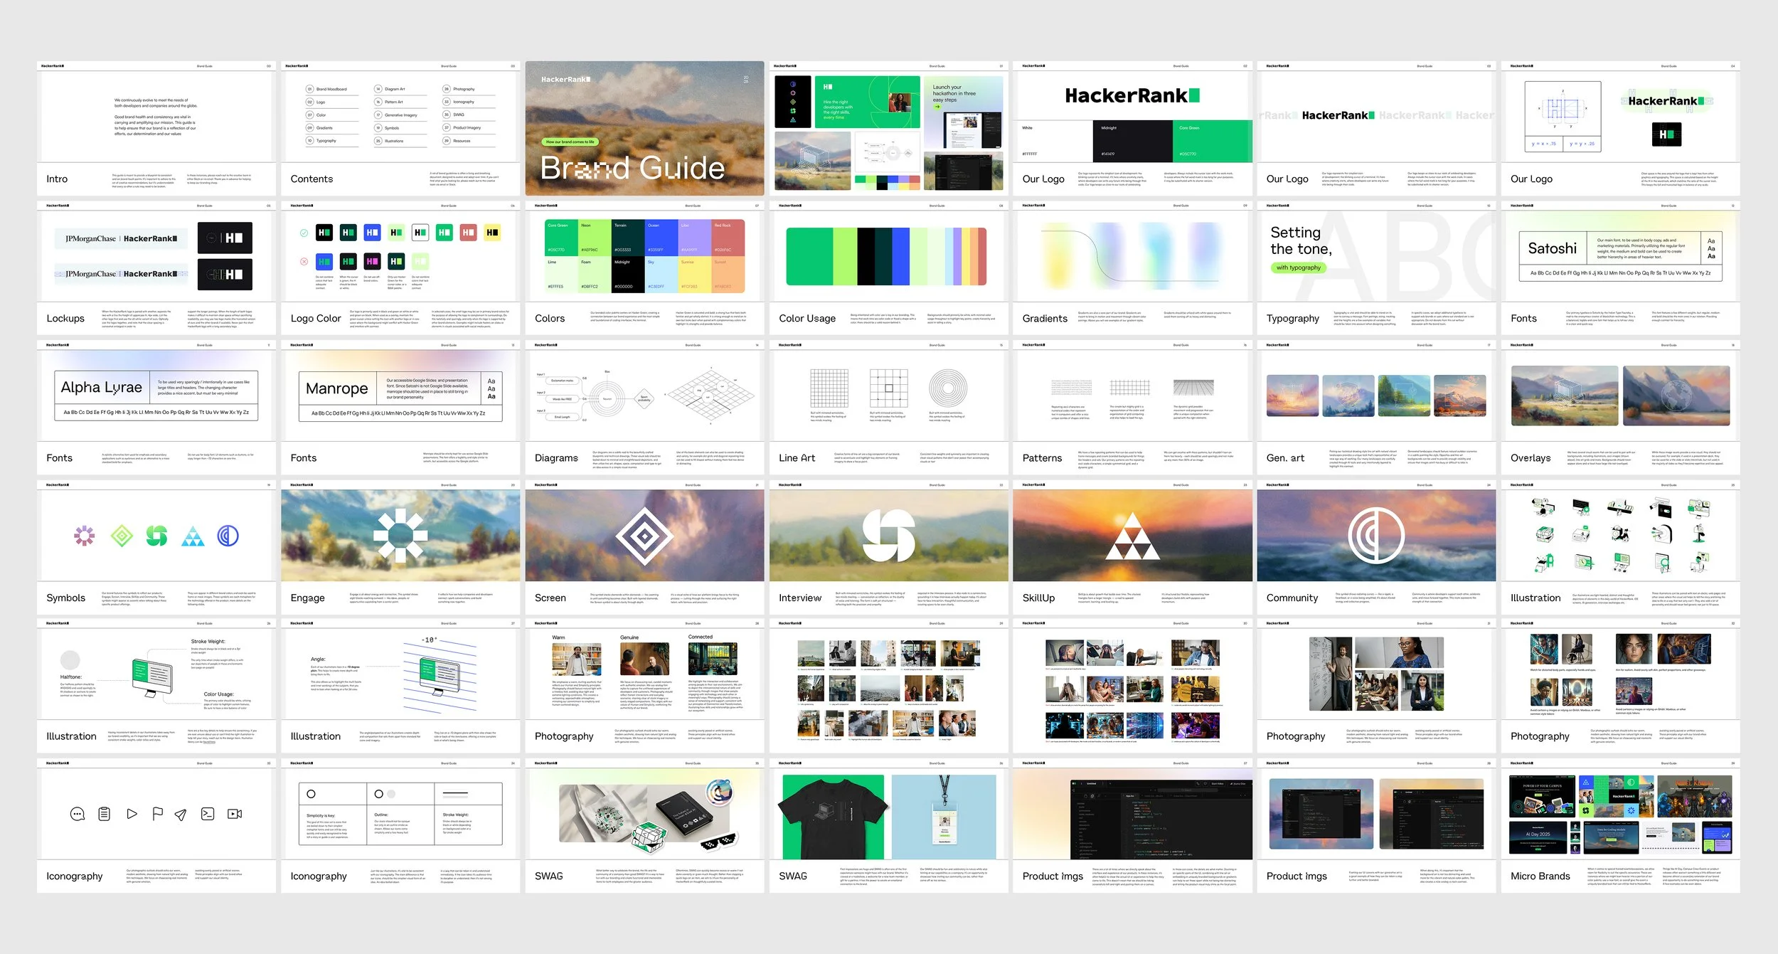Click the white diamond symbol on Screen slide

pyautogui.click(x=644, y=536)
